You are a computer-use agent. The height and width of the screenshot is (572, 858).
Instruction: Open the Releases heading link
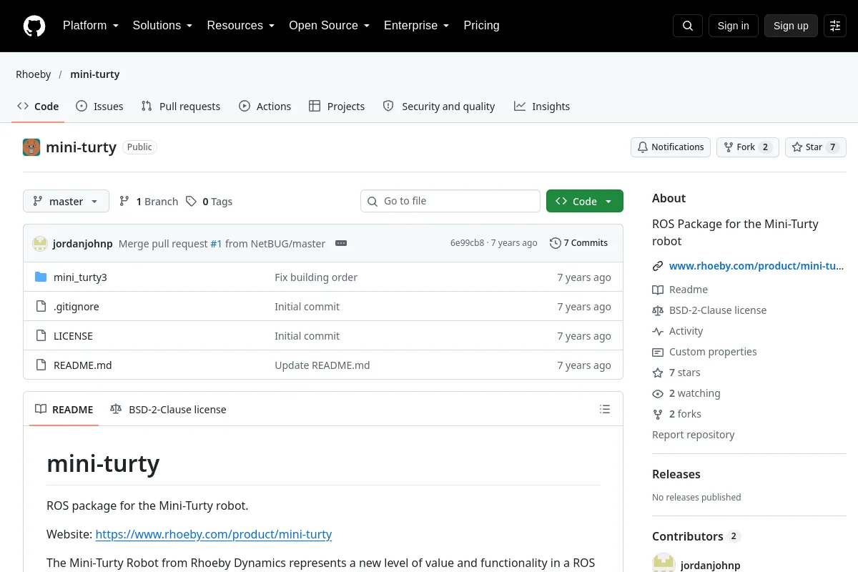pyautogui.click(x=676, y=474)
